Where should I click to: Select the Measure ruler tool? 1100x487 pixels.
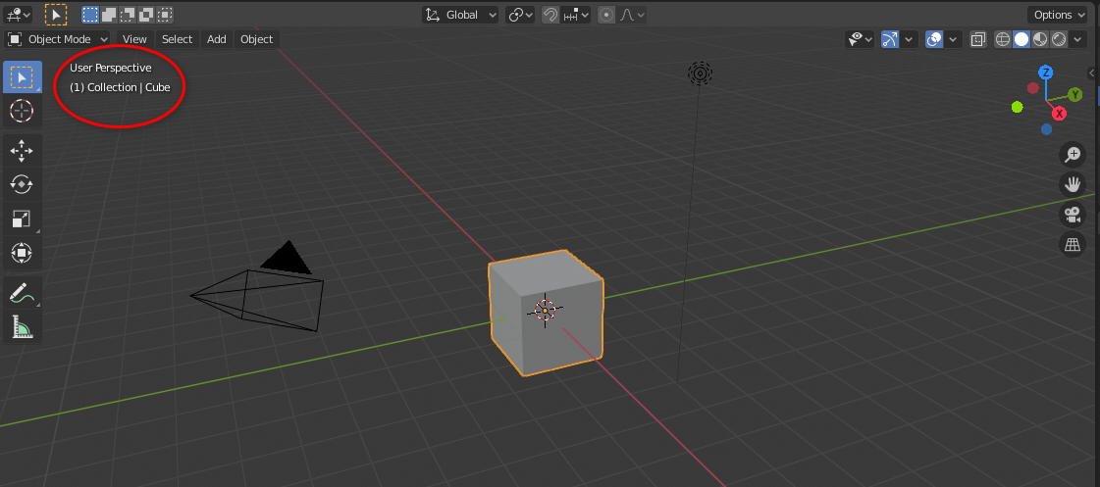tap(22, 327)
